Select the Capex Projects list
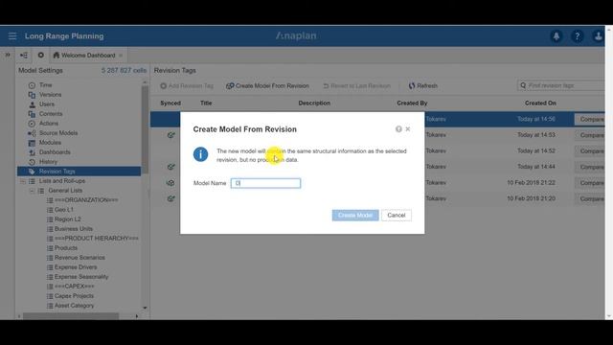 (74, 296)
